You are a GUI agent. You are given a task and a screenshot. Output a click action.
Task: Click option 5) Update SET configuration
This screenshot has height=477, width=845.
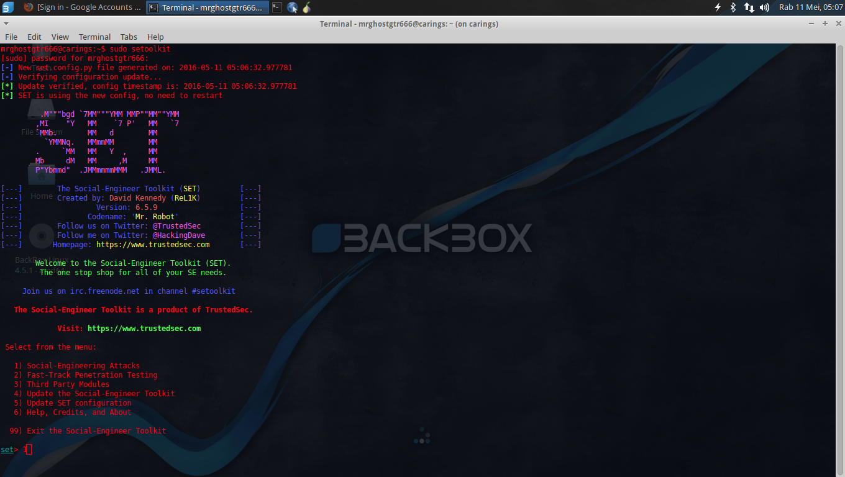tap(73, 403)
